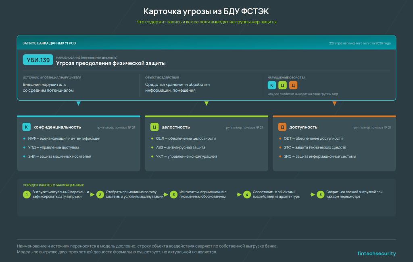Click step number 1 circle

click(x=27, y=195)
